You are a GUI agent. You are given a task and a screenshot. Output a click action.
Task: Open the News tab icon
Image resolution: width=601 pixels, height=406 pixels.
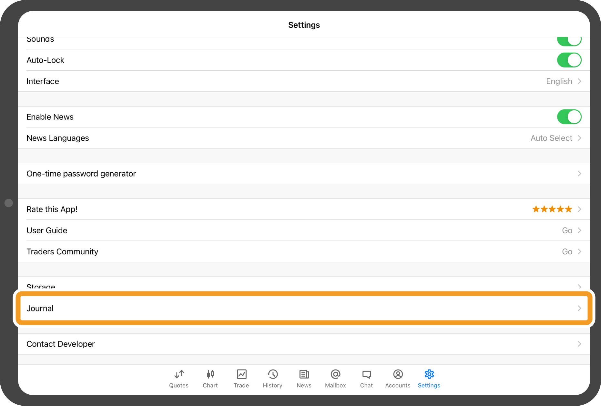coord(304,374)
